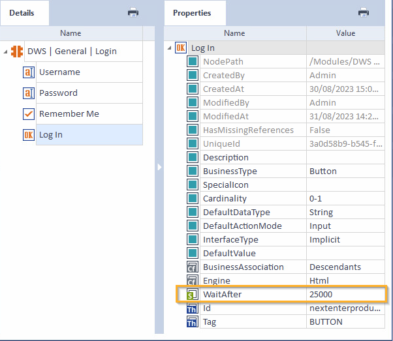Click the Username text field icon

click(x=28, y=72)
